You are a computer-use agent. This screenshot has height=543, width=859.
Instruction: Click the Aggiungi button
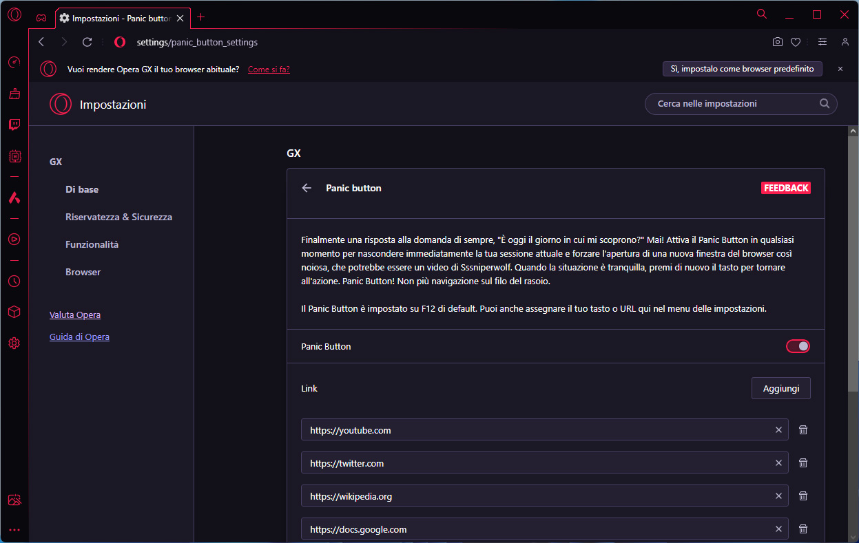[780, 388]
